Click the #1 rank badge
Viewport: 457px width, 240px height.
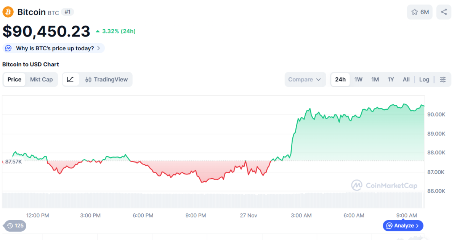click(67, 12)
